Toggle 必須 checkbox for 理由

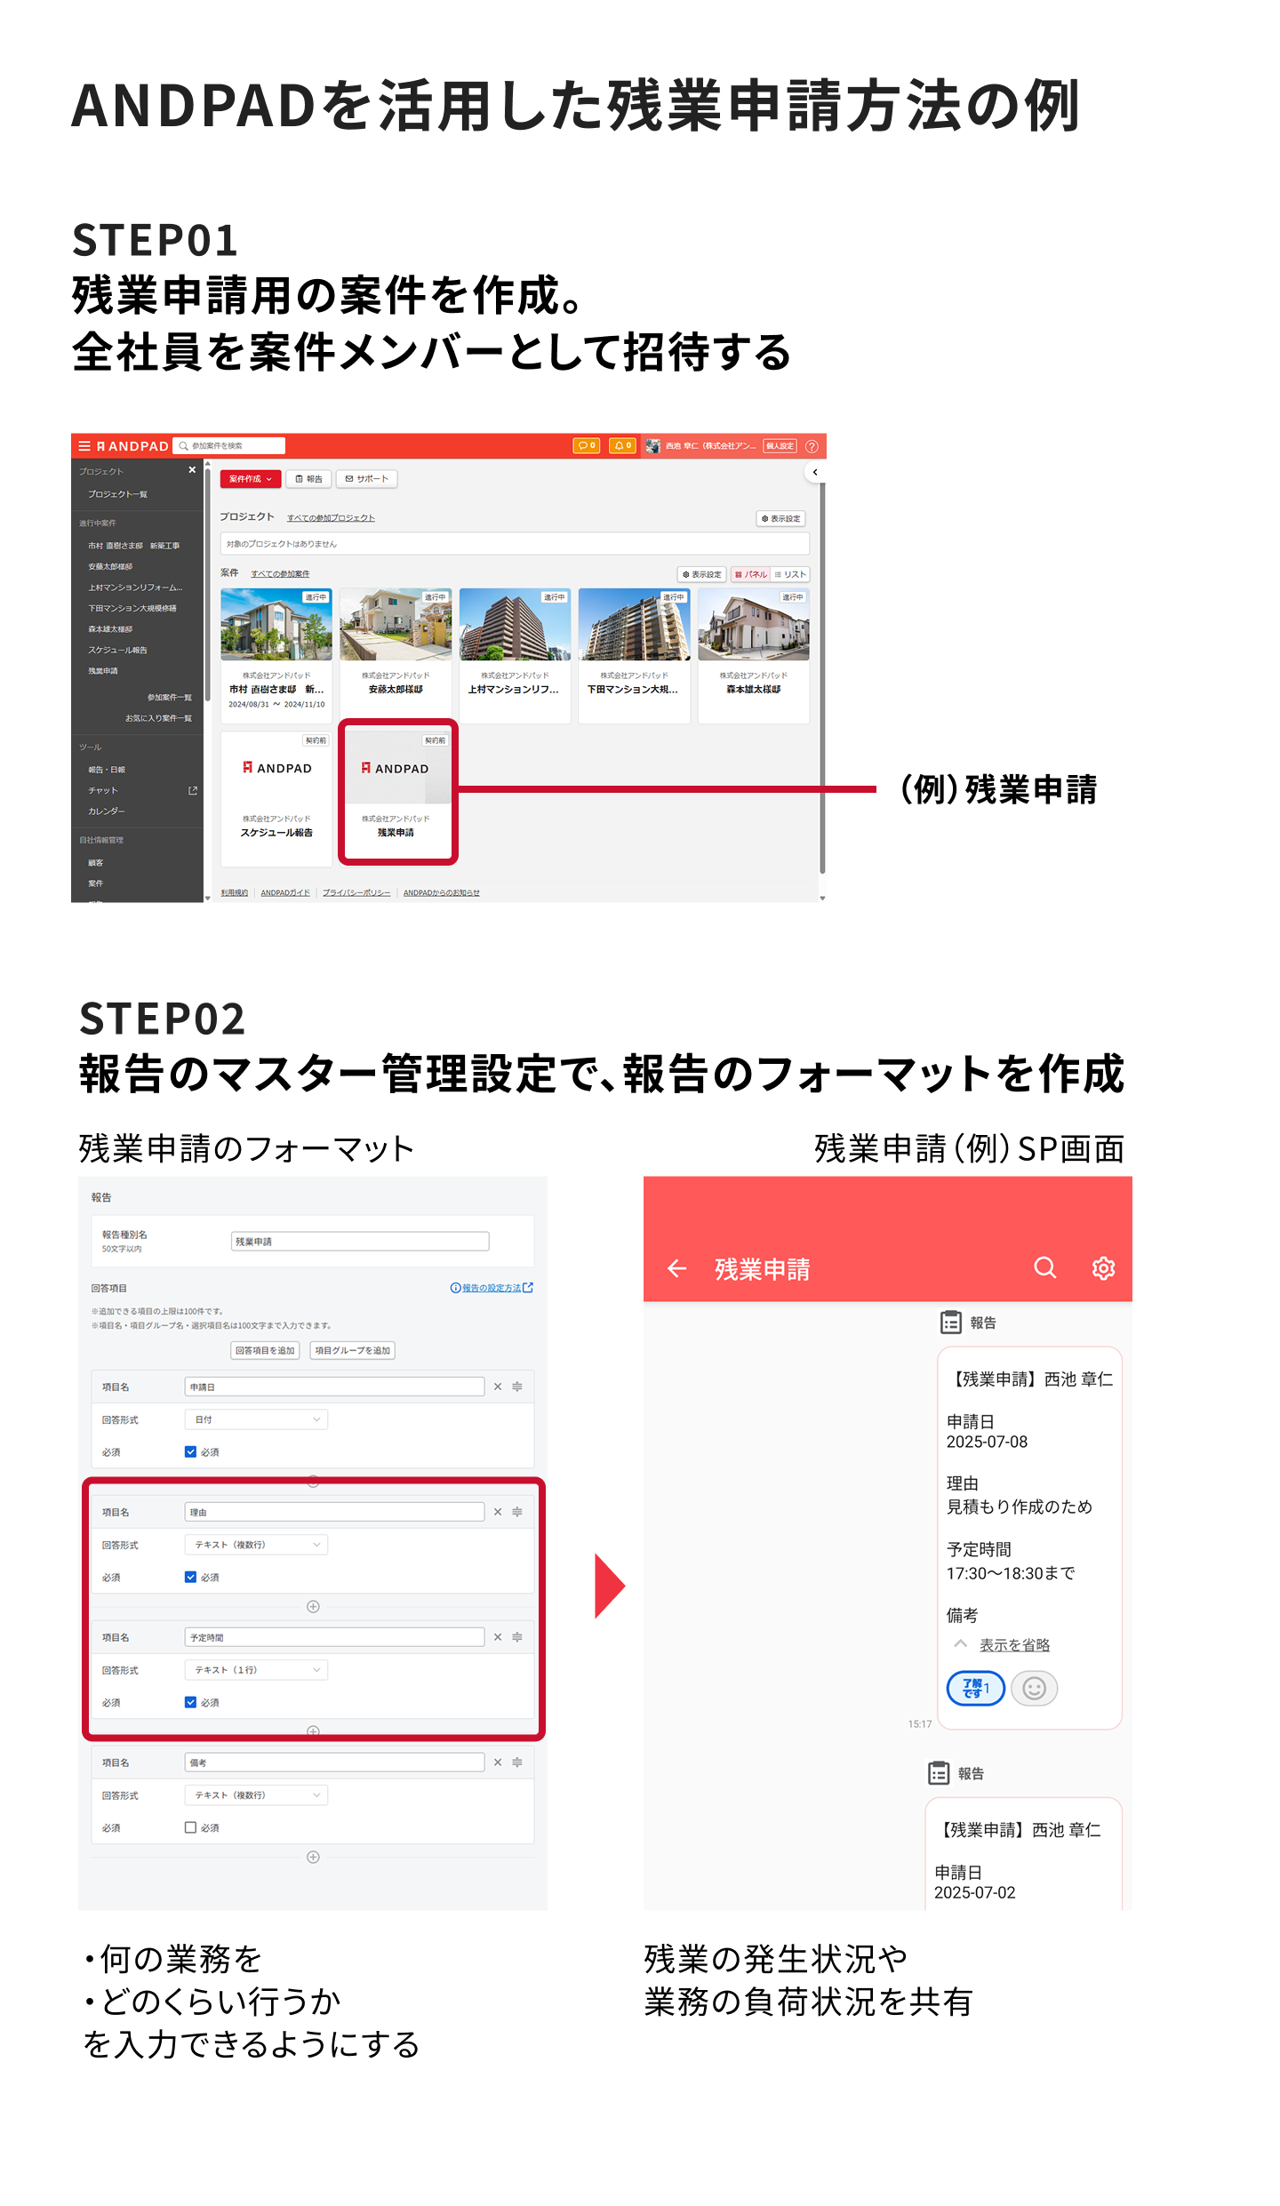click(x=190, y=1577)
